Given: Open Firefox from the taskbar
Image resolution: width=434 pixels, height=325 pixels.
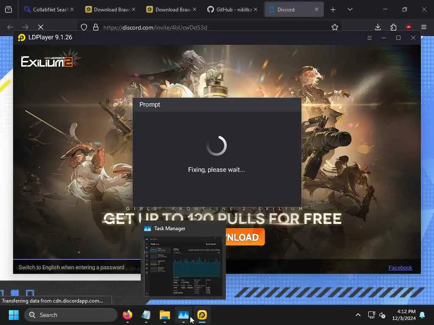Looking at the screenshot, I should (x=127, y=315).
